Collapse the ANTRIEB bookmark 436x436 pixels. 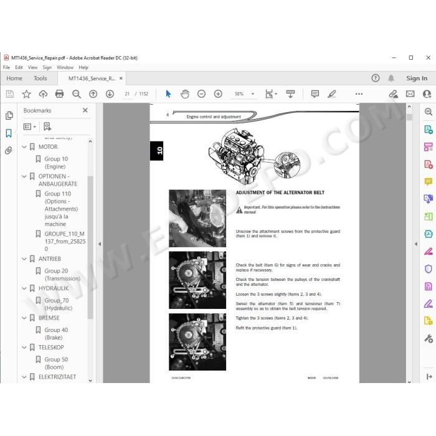(x=24, y=259)
